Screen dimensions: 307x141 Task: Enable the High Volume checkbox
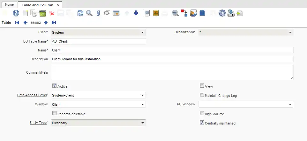click(x=202, y=113)
